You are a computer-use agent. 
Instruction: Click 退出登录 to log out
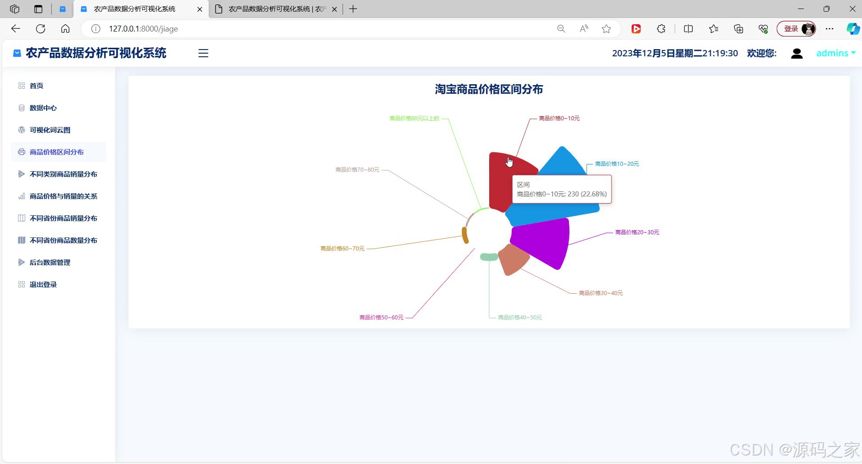(x=43, y=284)
